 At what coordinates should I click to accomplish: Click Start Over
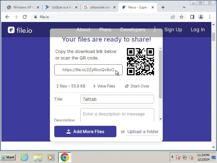(x=137, y=86)
